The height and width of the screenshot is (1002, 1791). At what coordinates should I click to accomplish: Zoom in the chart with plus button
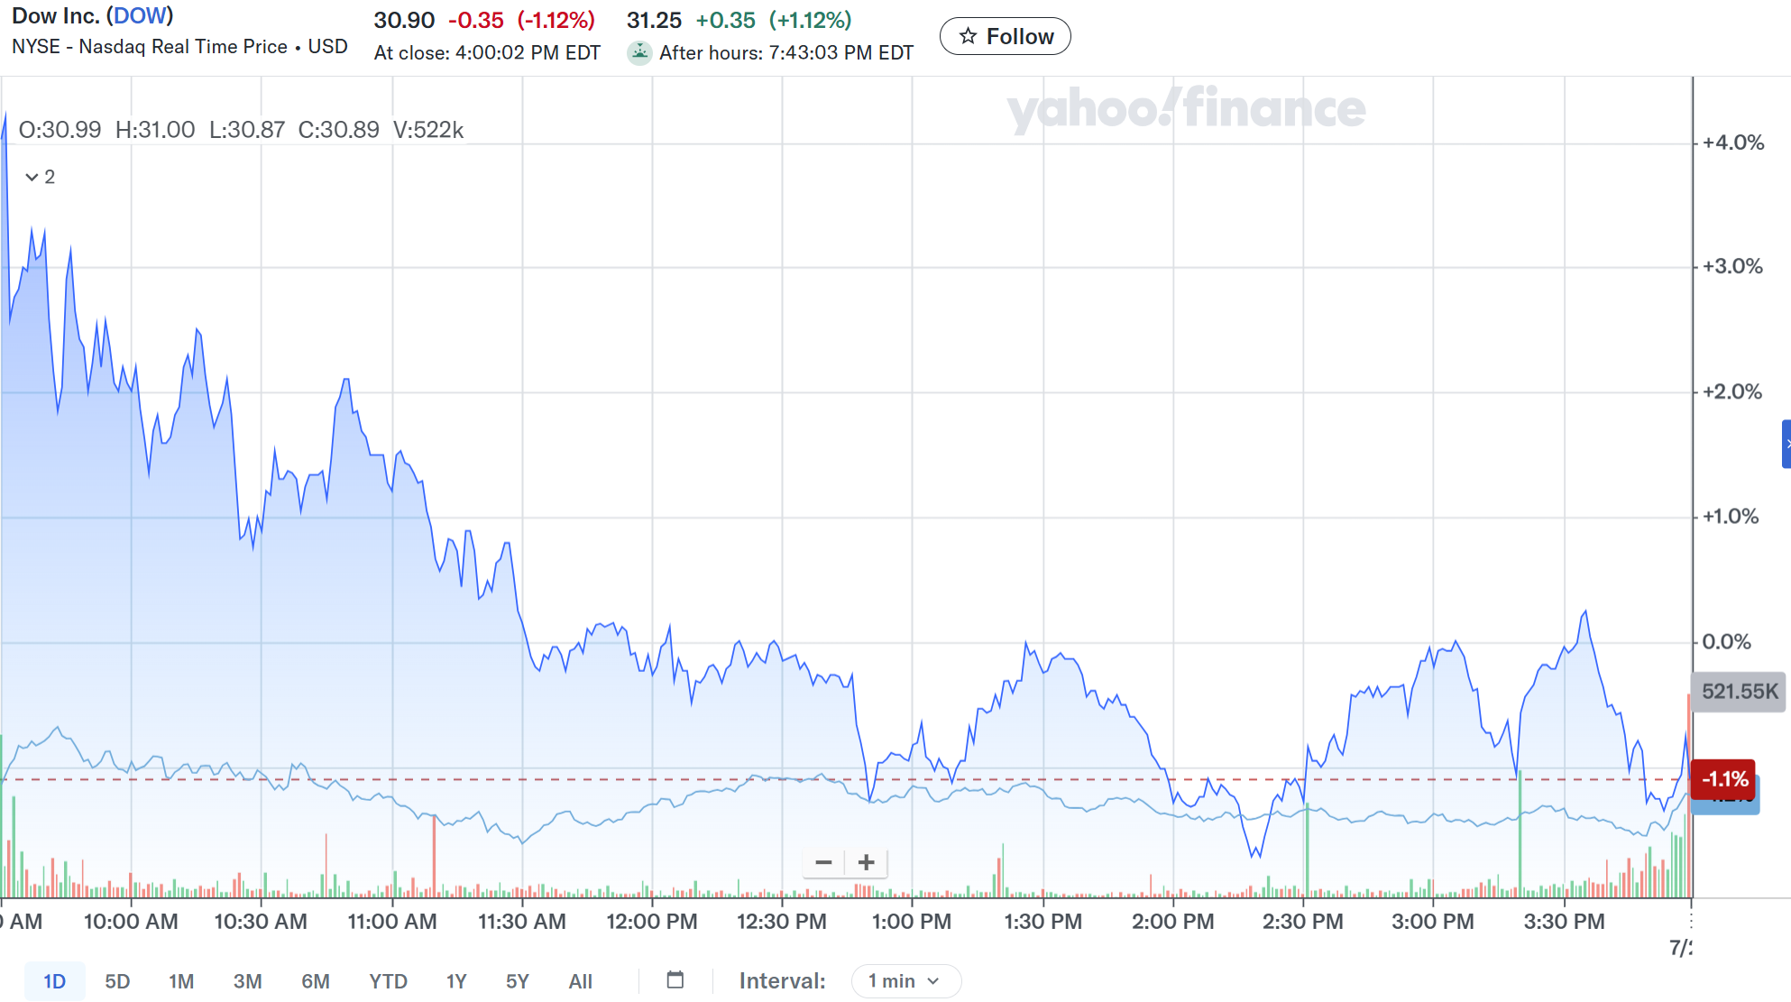click(x=867, y=862)
